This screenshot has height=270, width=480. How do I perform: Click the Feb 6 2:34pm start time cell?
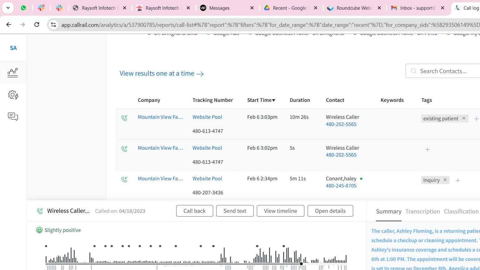262,178
